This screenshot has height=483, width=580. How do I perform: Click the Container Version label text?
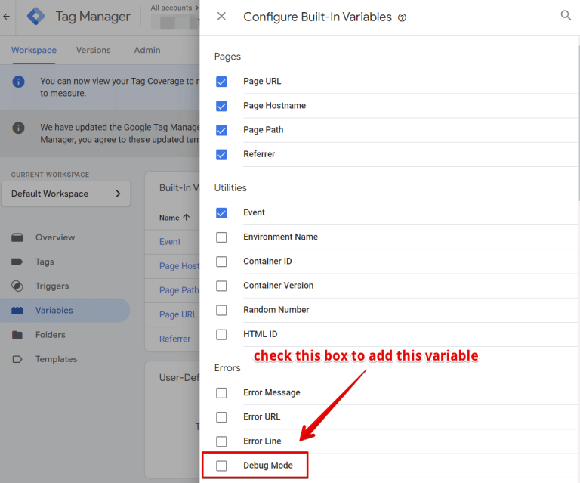[x=278, y=286]
